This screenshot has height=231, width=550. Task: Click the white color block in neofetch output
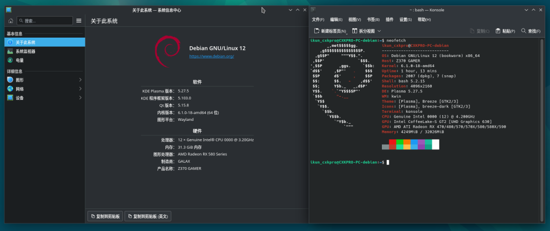435,145
